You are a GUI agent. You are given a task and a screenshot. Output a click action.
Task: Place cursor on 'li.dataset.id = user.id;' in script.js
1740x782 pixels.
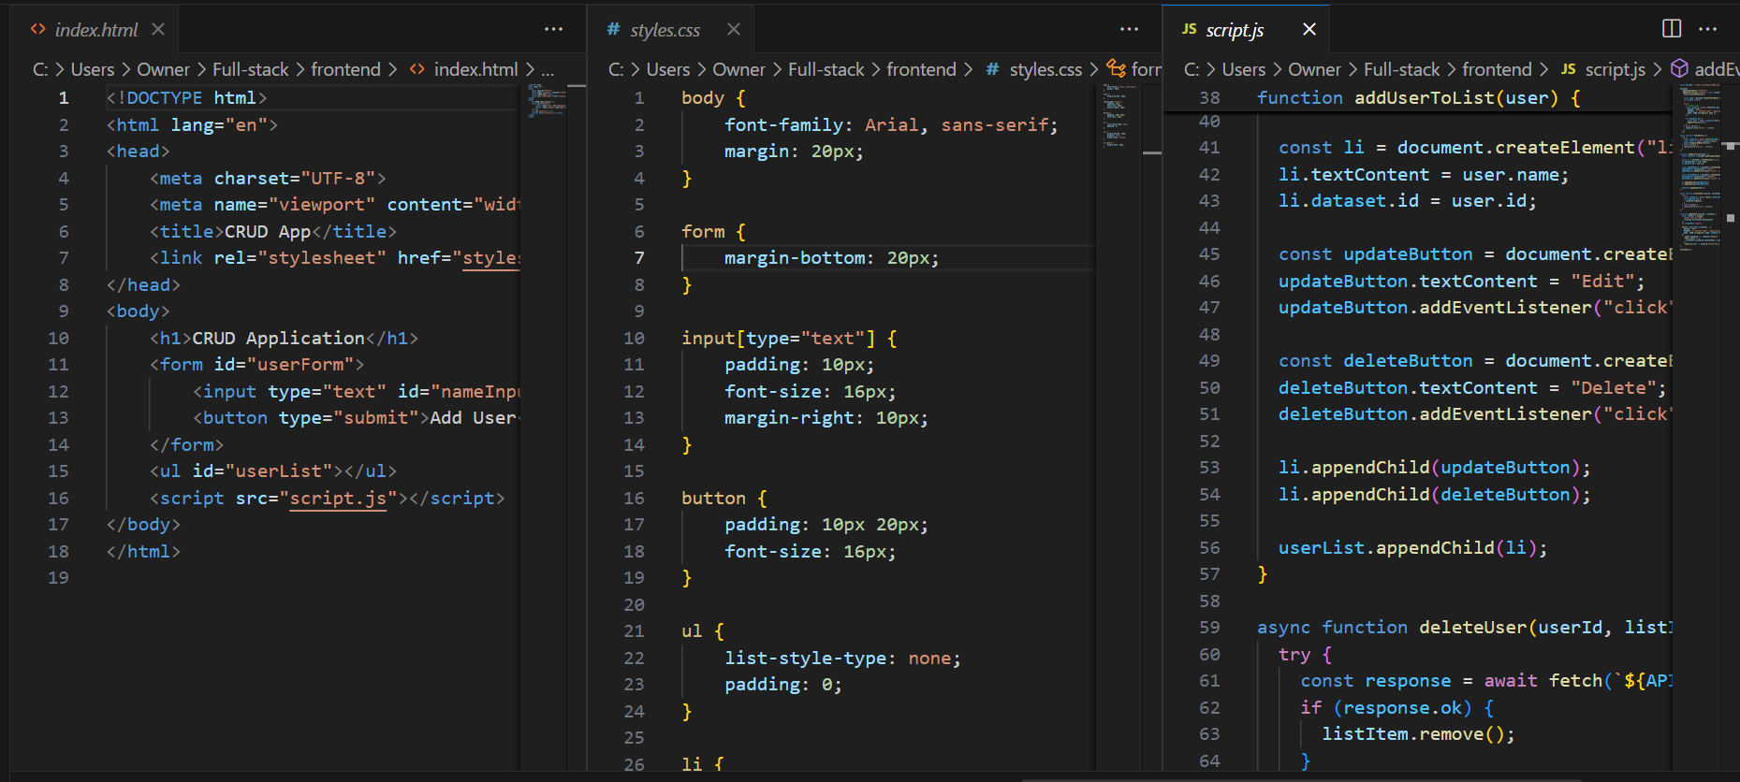point(1408,201)
